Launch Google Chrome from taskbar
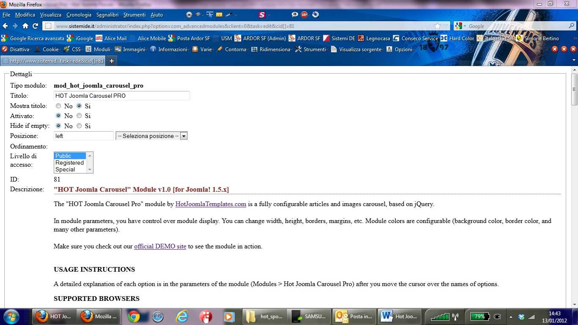 (134, 316)
